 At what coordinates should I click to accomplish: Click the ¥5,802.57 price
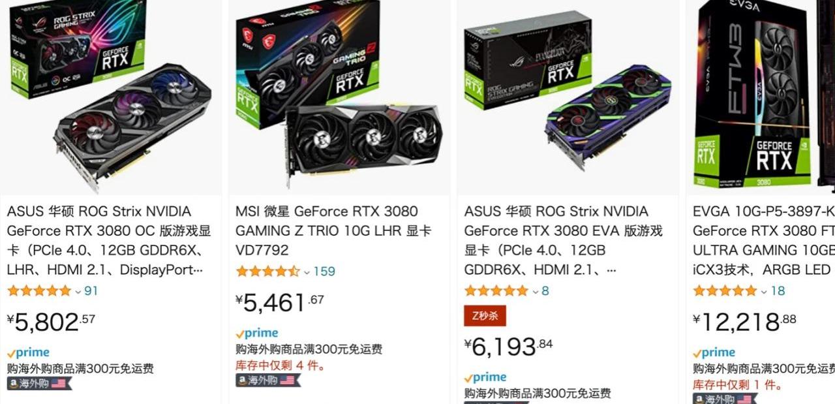click(x=51, y=321)
